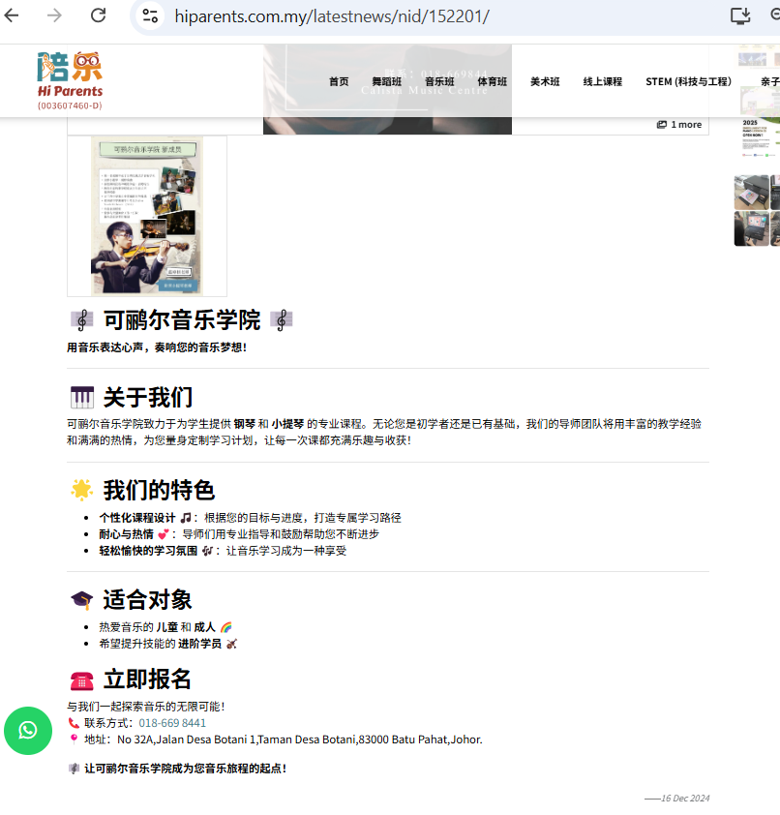This screenshot has height=815, width=780.
Task: Reload the page with the refresh icon
Action: tap(98, 15)
